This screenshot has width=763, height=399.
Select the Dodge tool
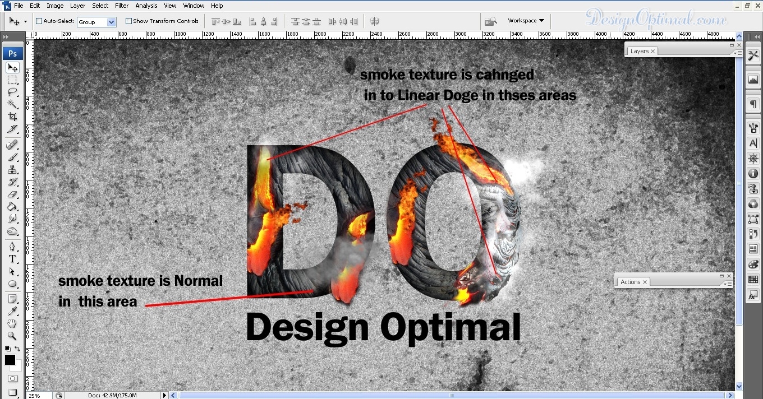(12, 231)
